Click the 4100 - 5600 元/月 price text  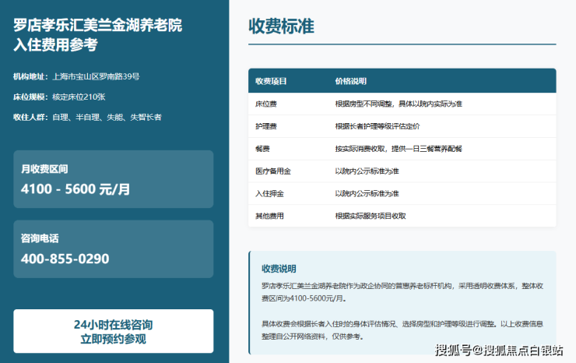pyautogui.click(x=76, y=189)
